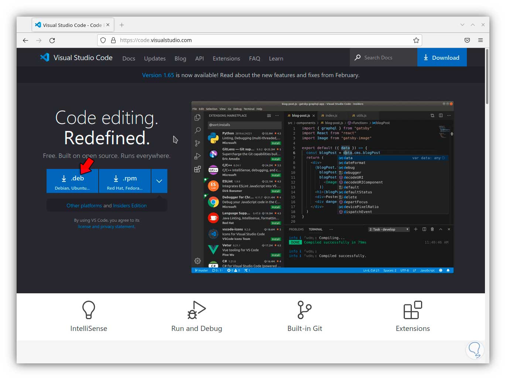The image size is (506, 380).
Task: Open the license and privacy statement link
Action: click(x=106, y=227)
